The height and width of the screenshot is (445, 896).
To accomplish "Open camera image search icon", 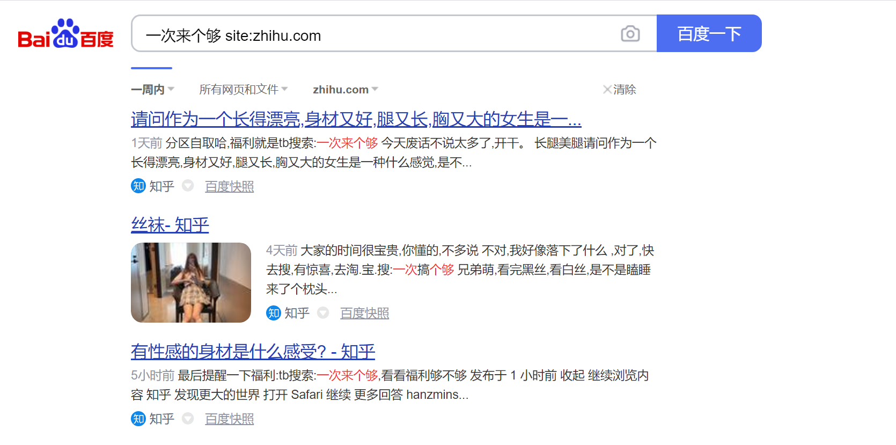I will tap(630, 34).
